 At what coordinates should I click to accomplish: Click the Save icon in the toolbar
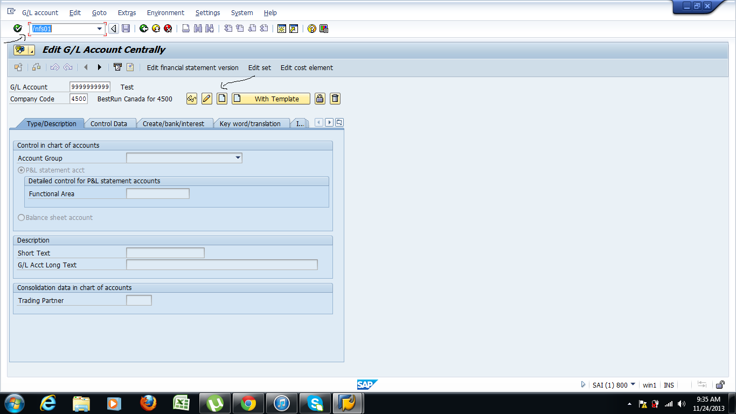pyautogui.click(x=126, y=29)
